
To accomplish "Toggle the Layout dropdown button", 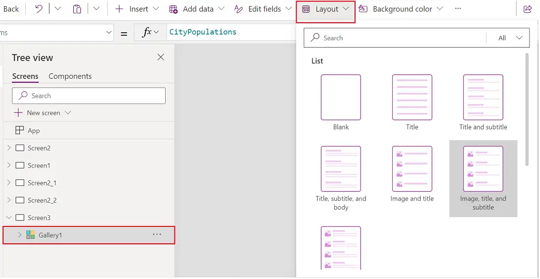I will point(325,9).
